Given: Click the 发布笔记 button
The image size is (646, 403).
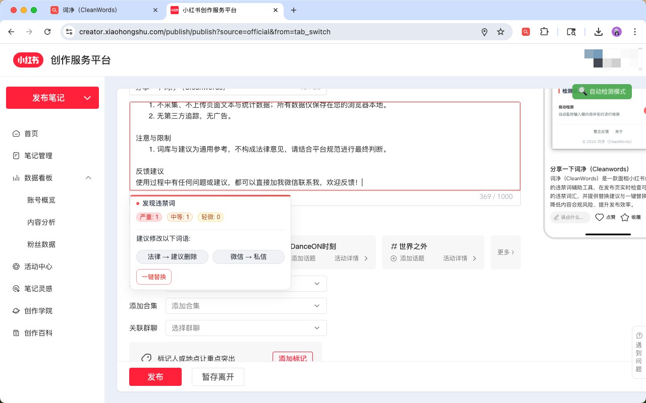Looking at the screenshot, I should tap(52, 98).
